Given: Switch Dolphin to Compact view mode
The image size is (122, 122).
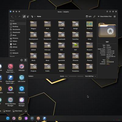Looking at the screenshot, I should [28, 16].
